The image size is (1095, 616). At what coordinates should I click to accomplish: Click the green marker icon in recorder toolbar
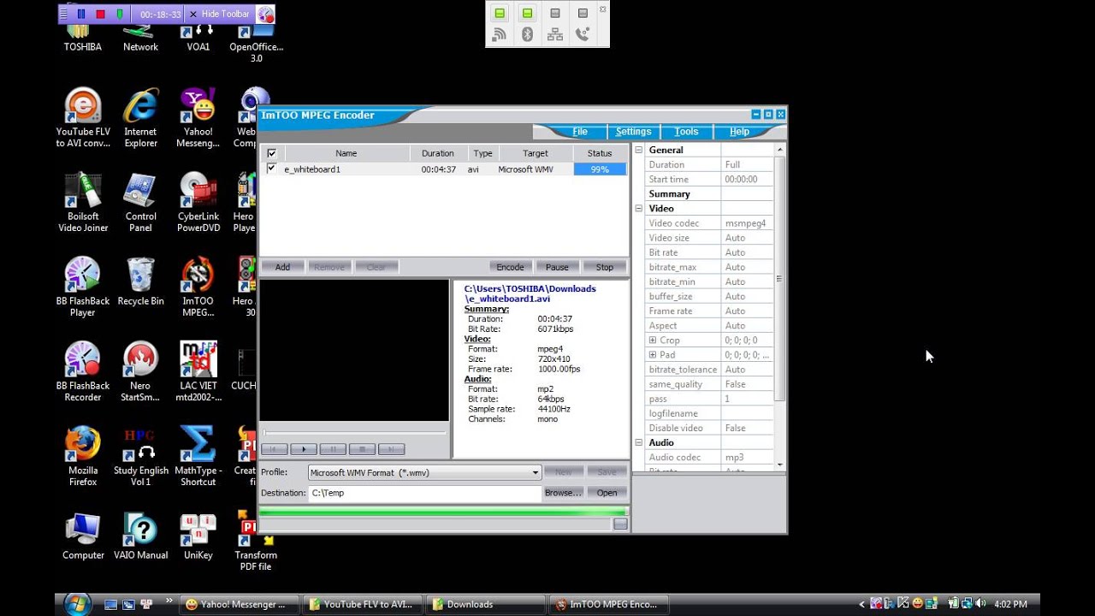pos(119,14)
